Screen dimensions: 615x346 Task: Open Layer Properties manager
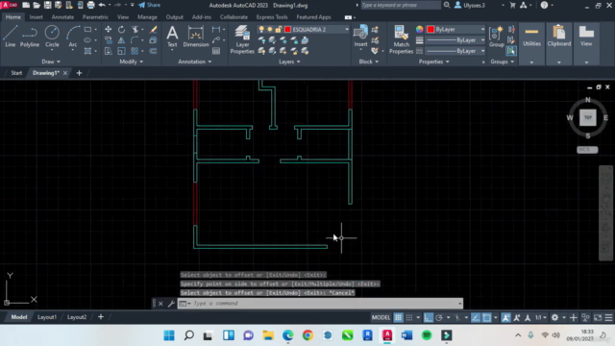click(242, 39)
